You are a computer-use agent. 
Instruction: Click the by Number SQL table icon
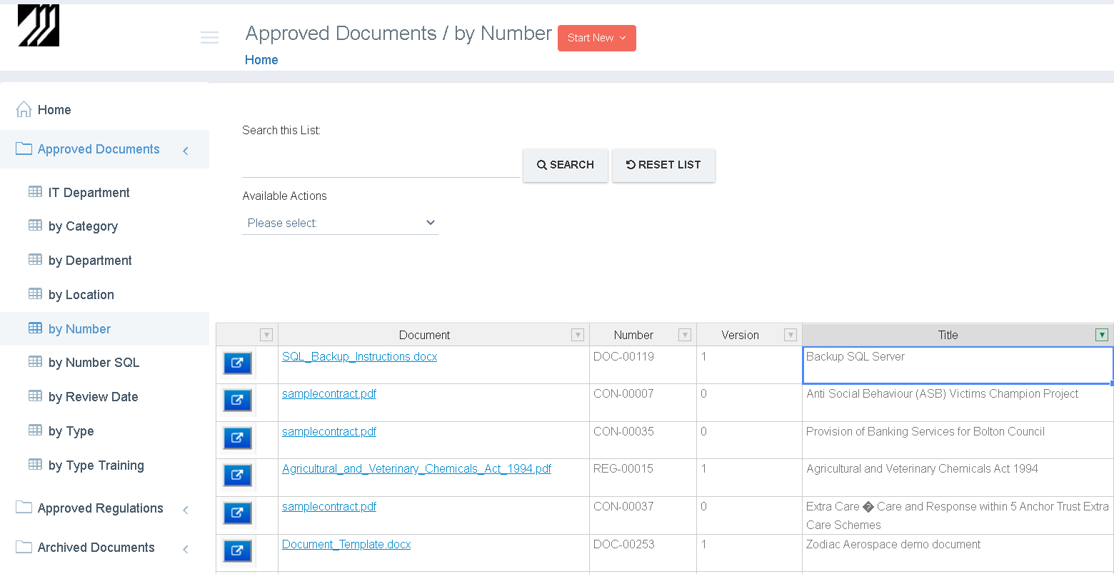[35, 361]
